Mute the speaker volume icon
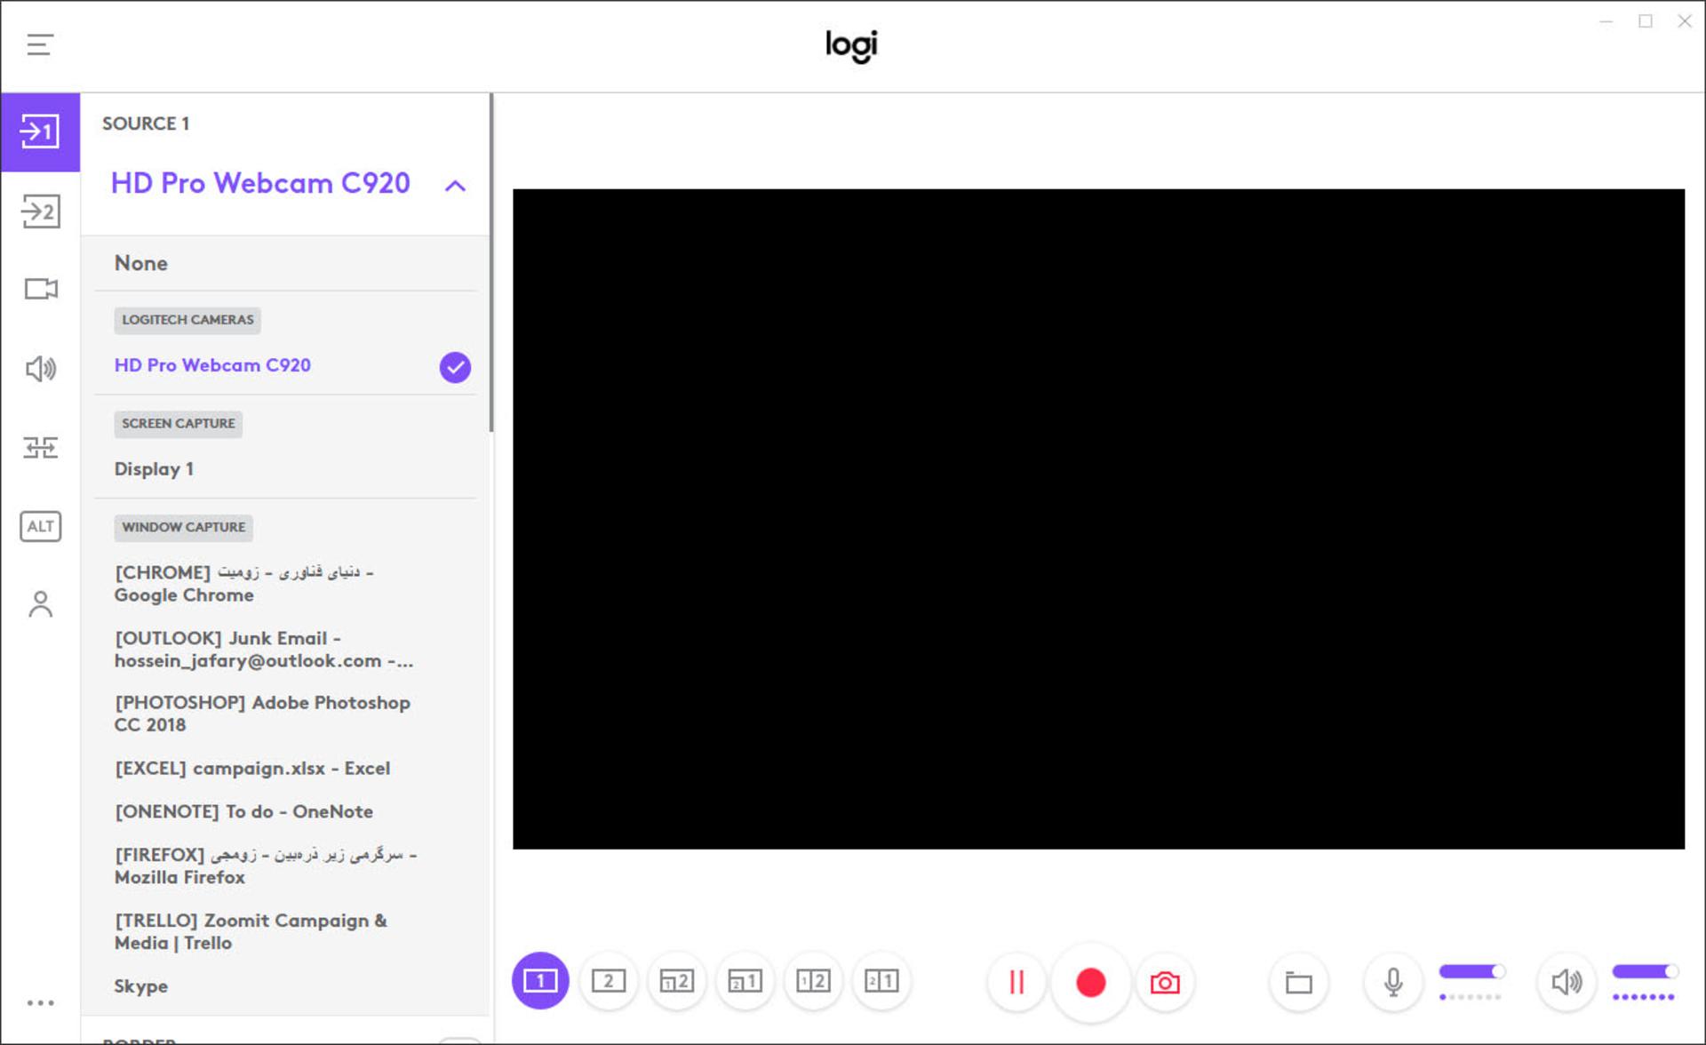 click(x=1566, y=982)
